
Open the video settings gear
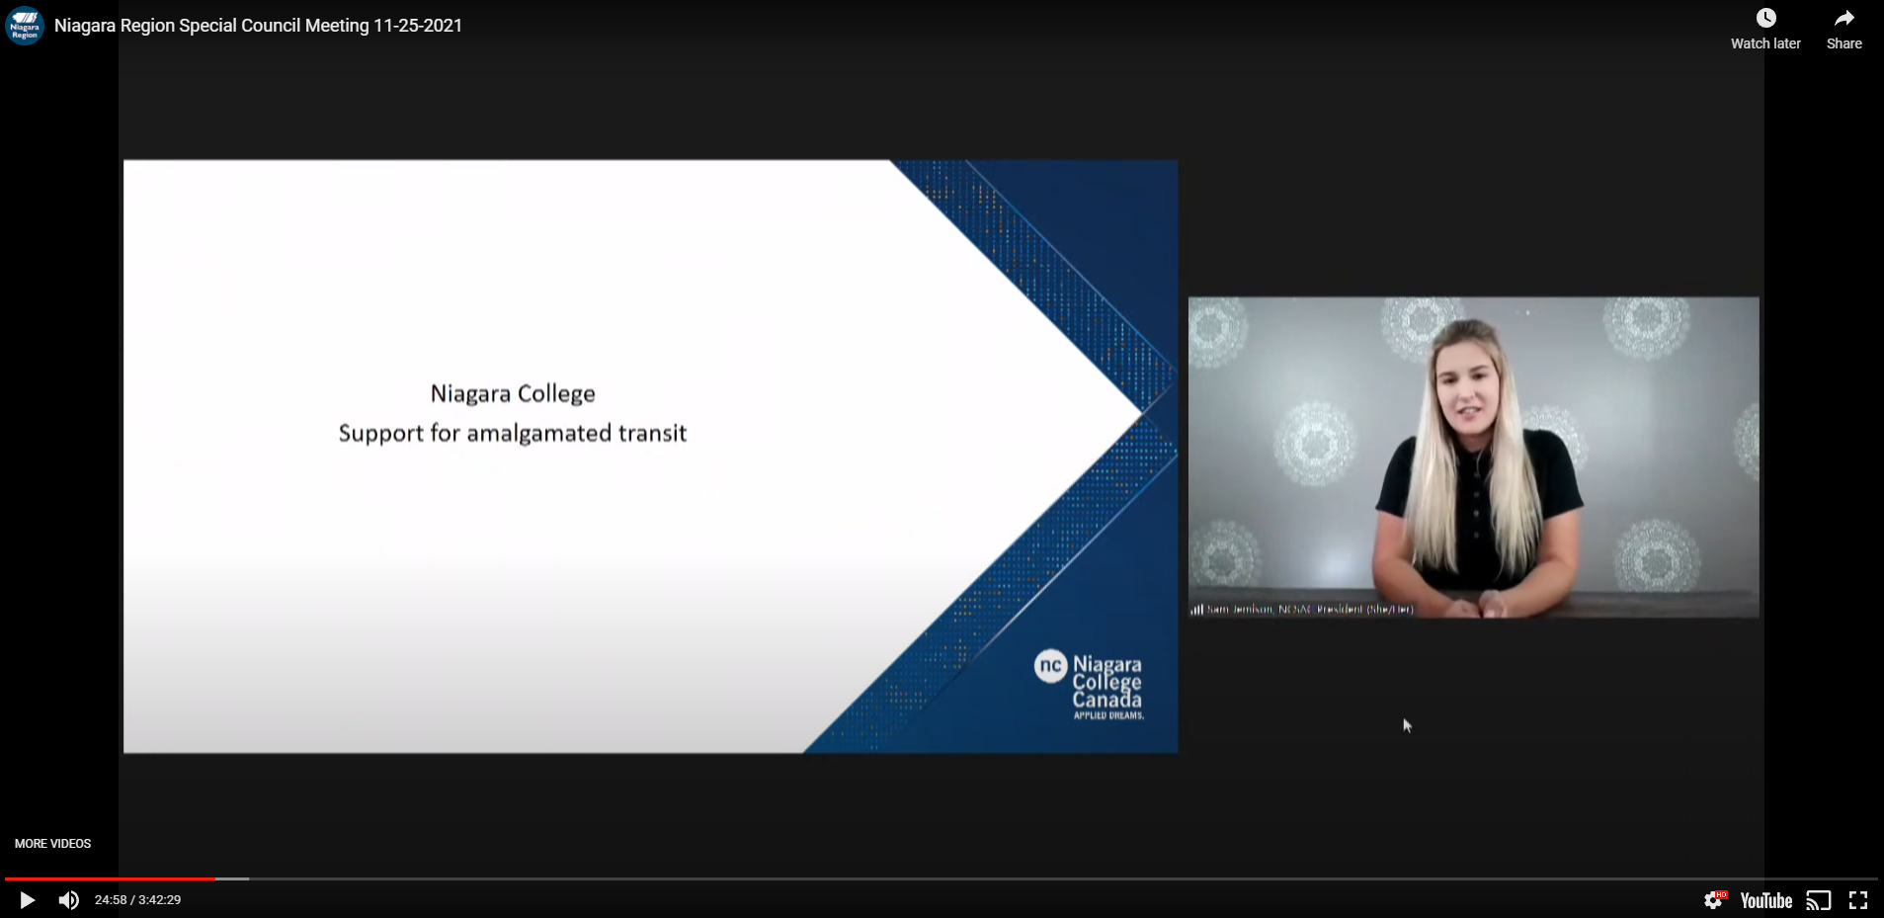click(x=1714, y=900)
